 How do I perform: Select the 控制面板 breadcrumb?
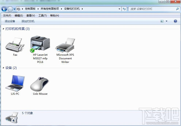30,9
